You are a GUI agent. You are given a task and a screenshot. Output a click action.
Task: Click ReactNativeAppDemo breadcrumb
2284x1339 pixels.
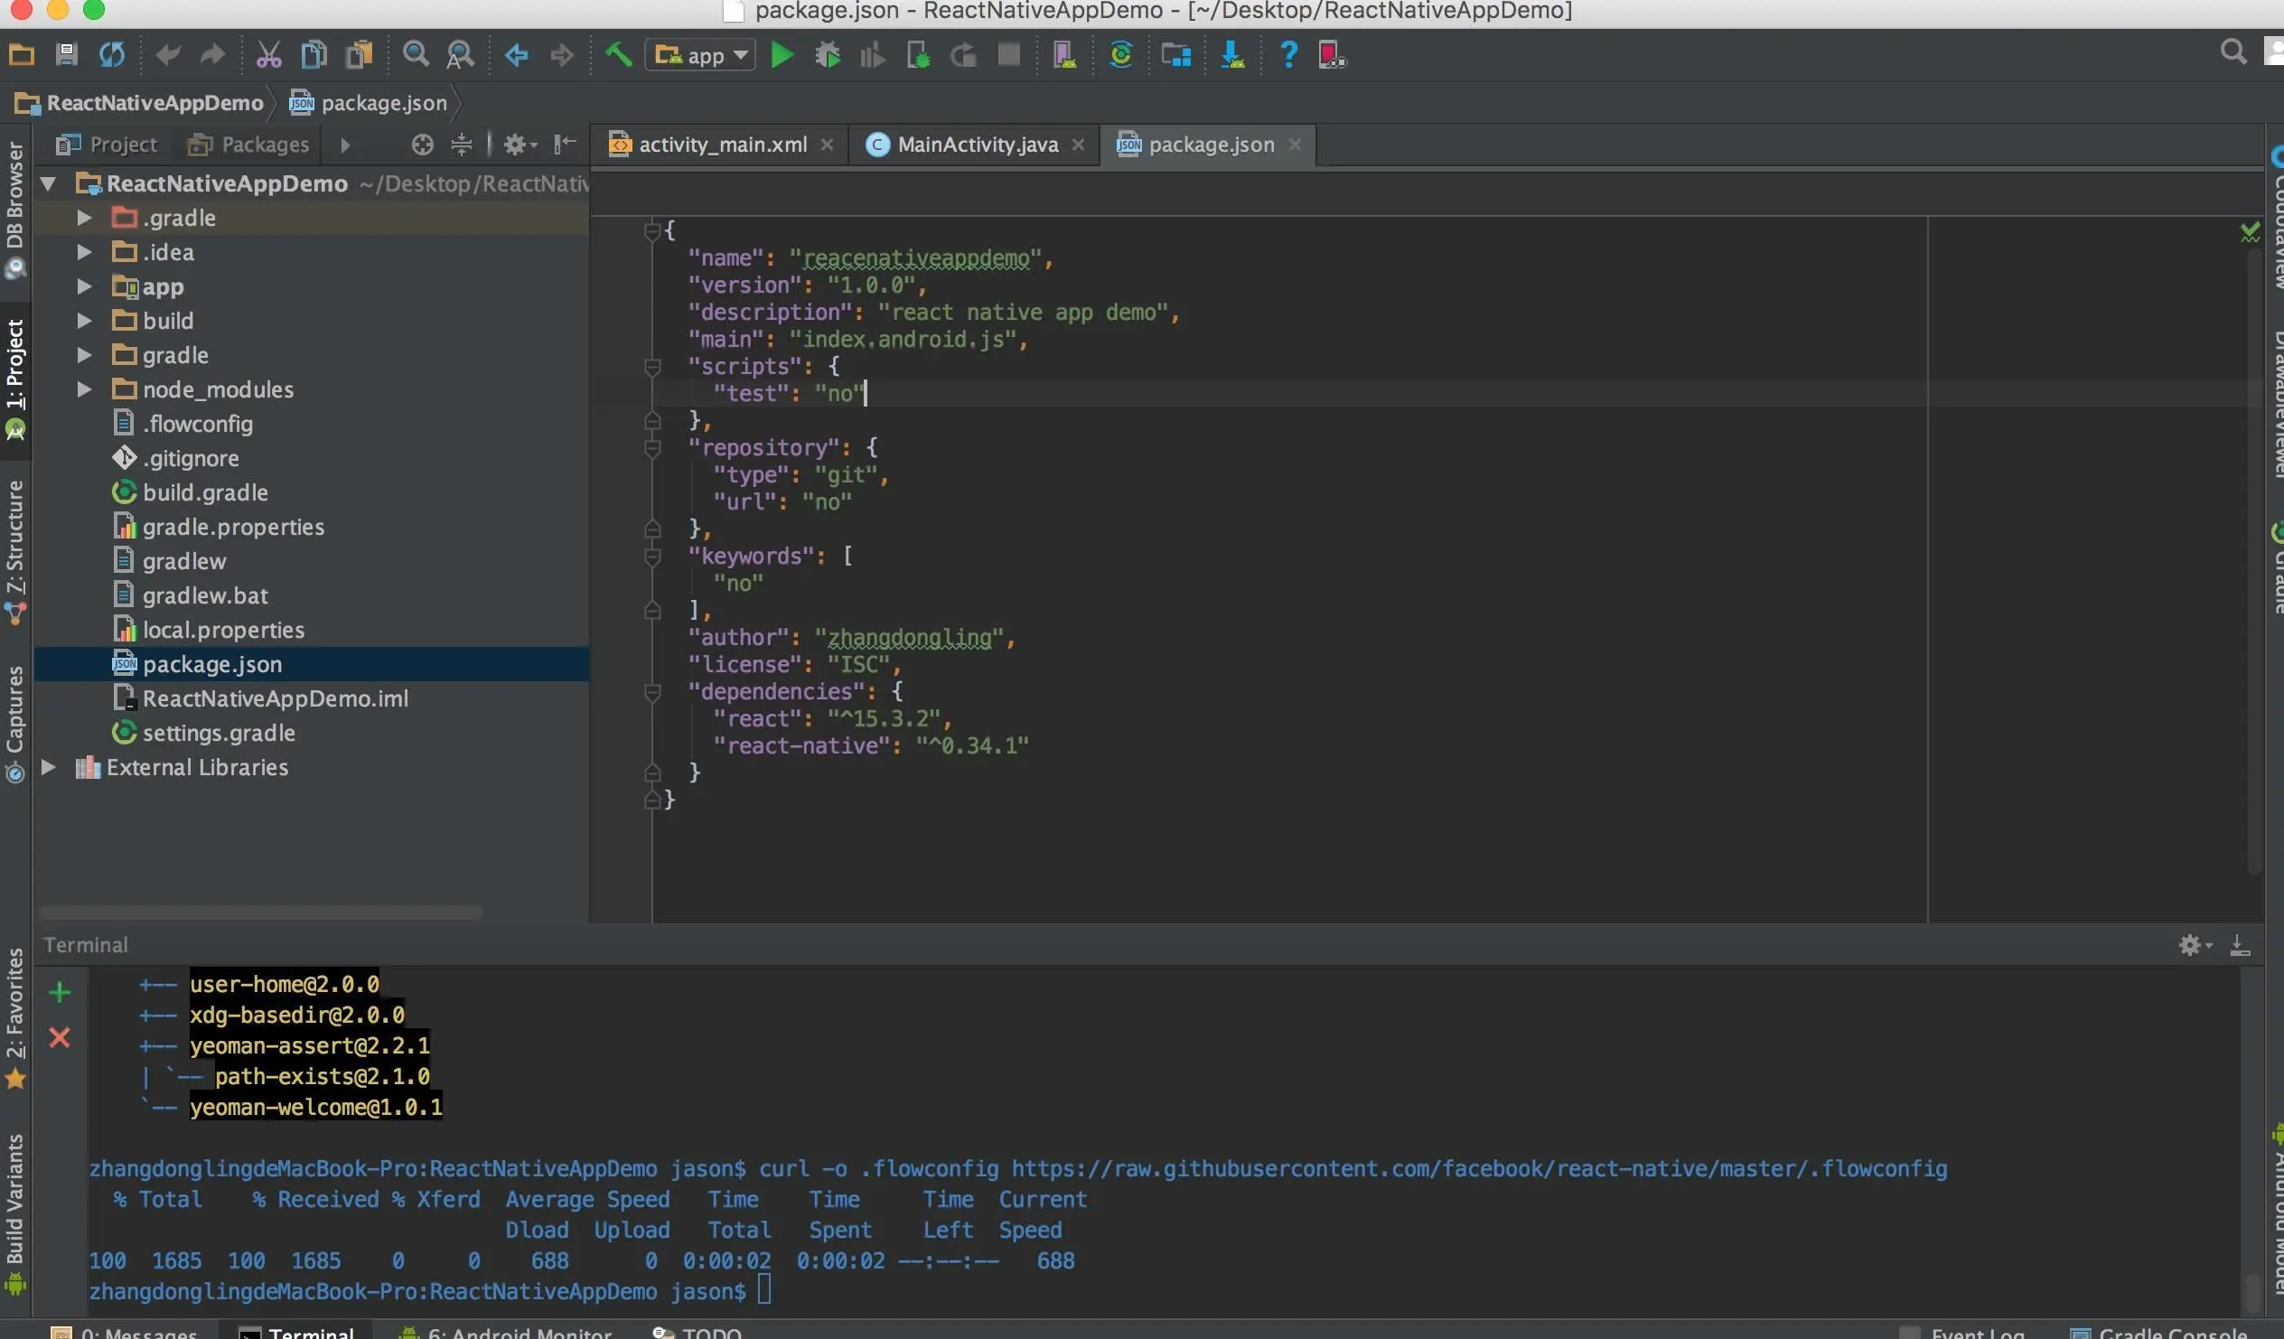pyautogui.click(x=139, y=103)
